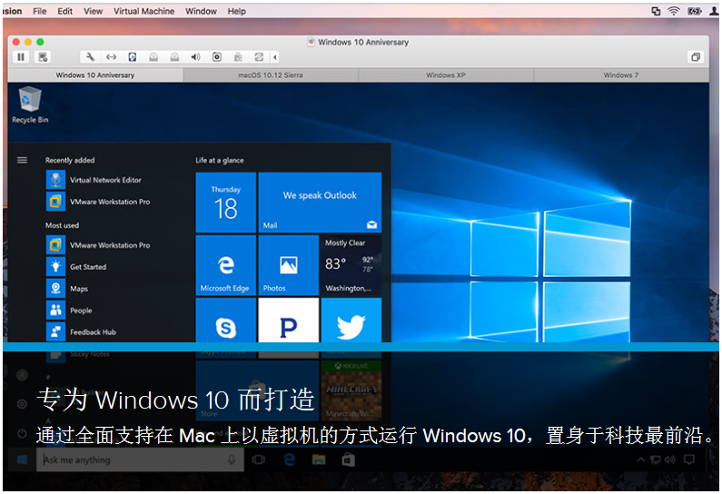The width and height of the screenshot is (722, 494).
Task: Pause the virtual machine from the toolbar
Action: pyautogui.click(x=21, y=57)
